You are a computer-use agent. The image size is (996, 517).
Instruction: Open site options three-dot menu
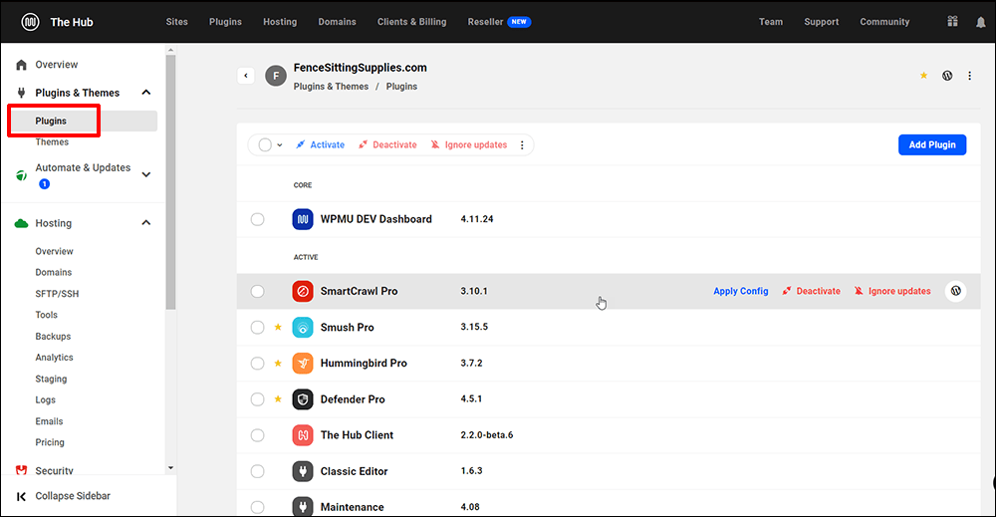coord(969,76)
